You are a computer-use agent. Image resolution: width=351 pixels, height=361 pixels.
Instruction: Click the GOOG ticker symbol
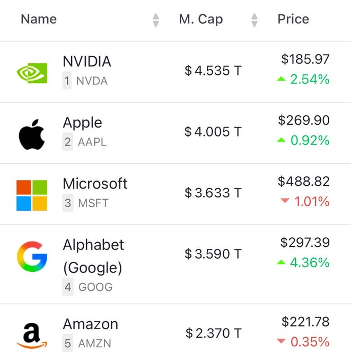pyautogui.click(x=95, y=287)
